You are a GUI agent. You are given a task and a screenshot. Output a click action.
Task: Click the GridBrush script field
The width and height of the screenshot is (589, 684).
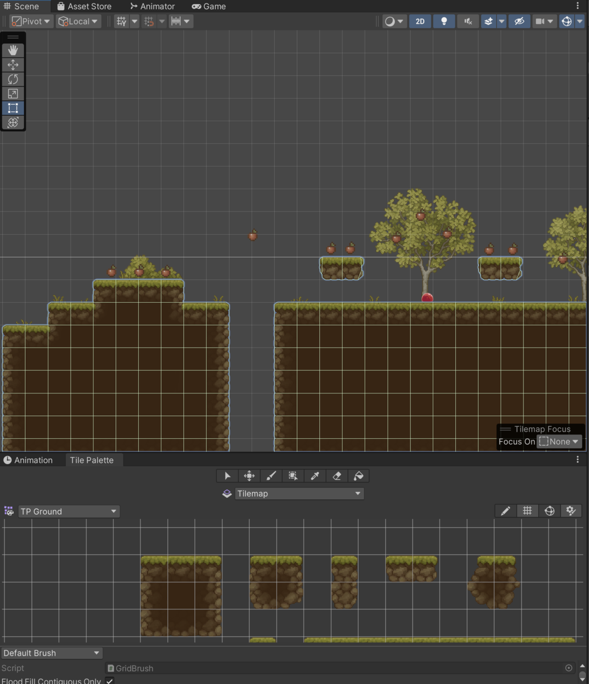click(340, 668)
